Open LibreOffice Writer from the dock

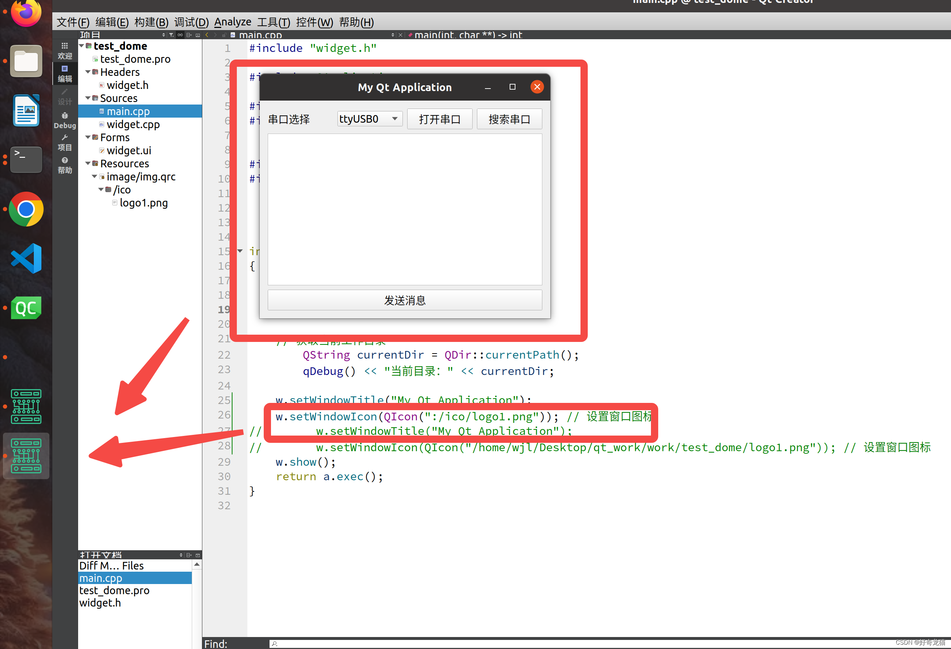point(26,110)
